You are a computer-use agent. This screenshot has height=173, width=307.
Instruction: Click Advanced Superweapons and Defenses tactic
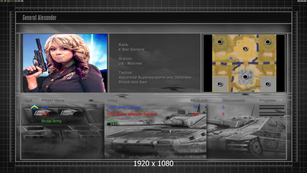coord(155,77)
